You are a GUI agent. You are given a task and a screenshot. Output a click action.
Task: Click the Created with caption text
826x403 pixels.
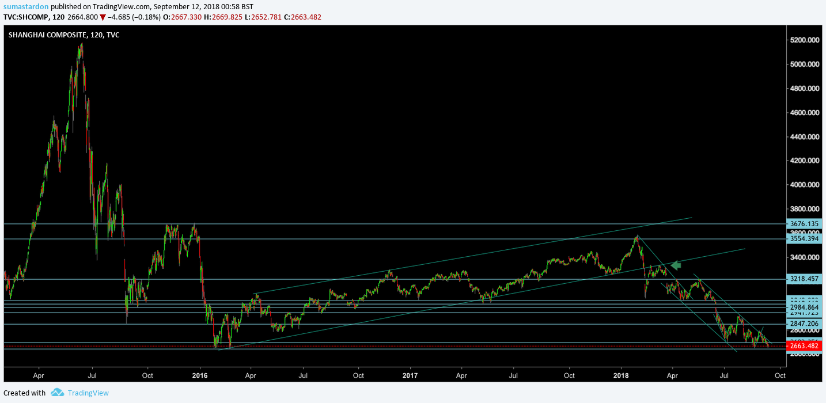pyautogui.click(x=24, y=393)
